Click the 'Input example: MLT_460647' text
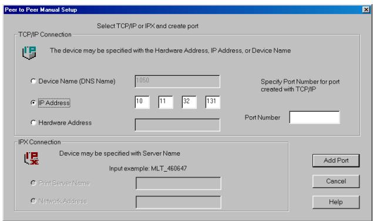 click(148, 168)
